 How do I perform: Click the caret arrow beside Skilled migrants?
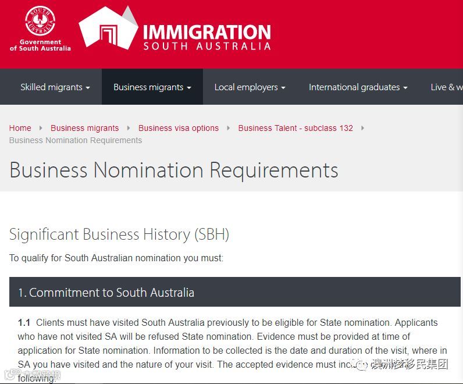pos(88,88)
